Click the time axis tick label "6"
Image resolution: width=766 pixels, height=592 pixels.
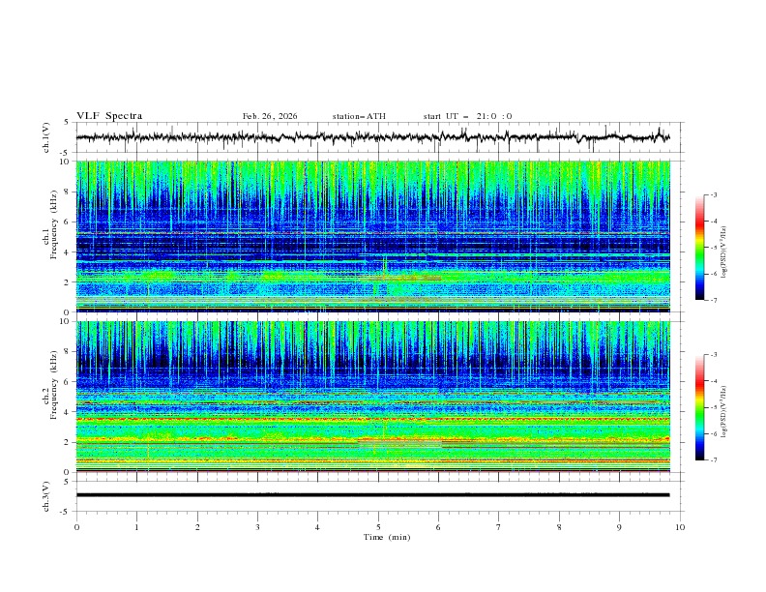pyautogui.click(x=438, y=527)
